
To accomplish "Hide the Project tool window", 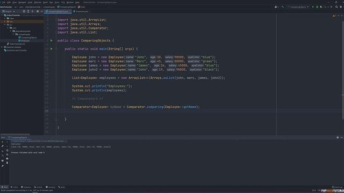I will point(42,11).
